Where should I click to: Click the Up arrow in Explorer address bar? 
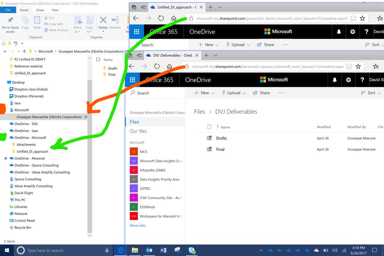24,52
